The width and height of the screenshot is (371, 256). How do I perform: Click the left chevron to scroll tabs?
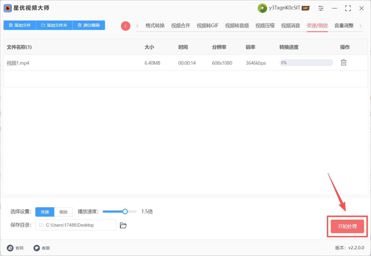[x=138, y=26]
